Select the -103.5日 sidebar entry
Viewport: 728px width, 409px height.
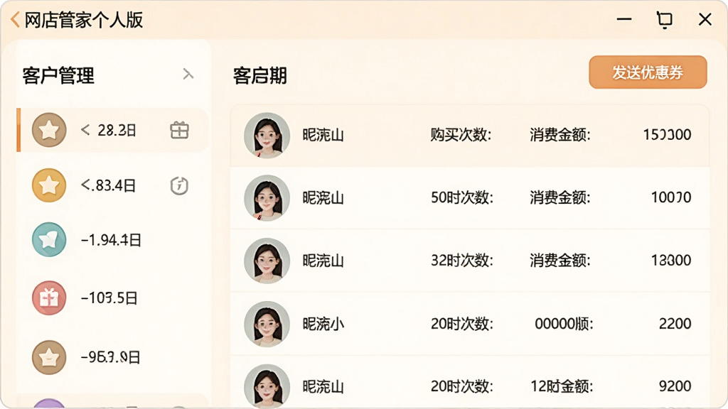(112, 298)
